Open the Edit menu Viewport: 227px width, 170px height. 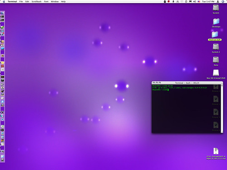coord(27,1)
